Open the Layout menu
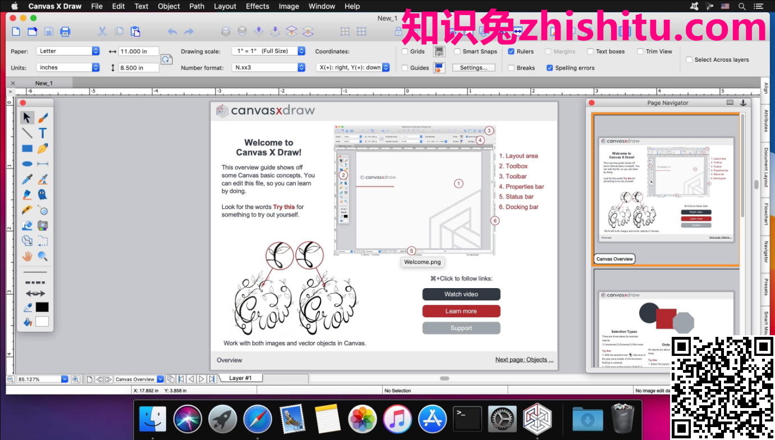This screenshot has height=440, width=775. pyautogui.click(x=225, y=6)
